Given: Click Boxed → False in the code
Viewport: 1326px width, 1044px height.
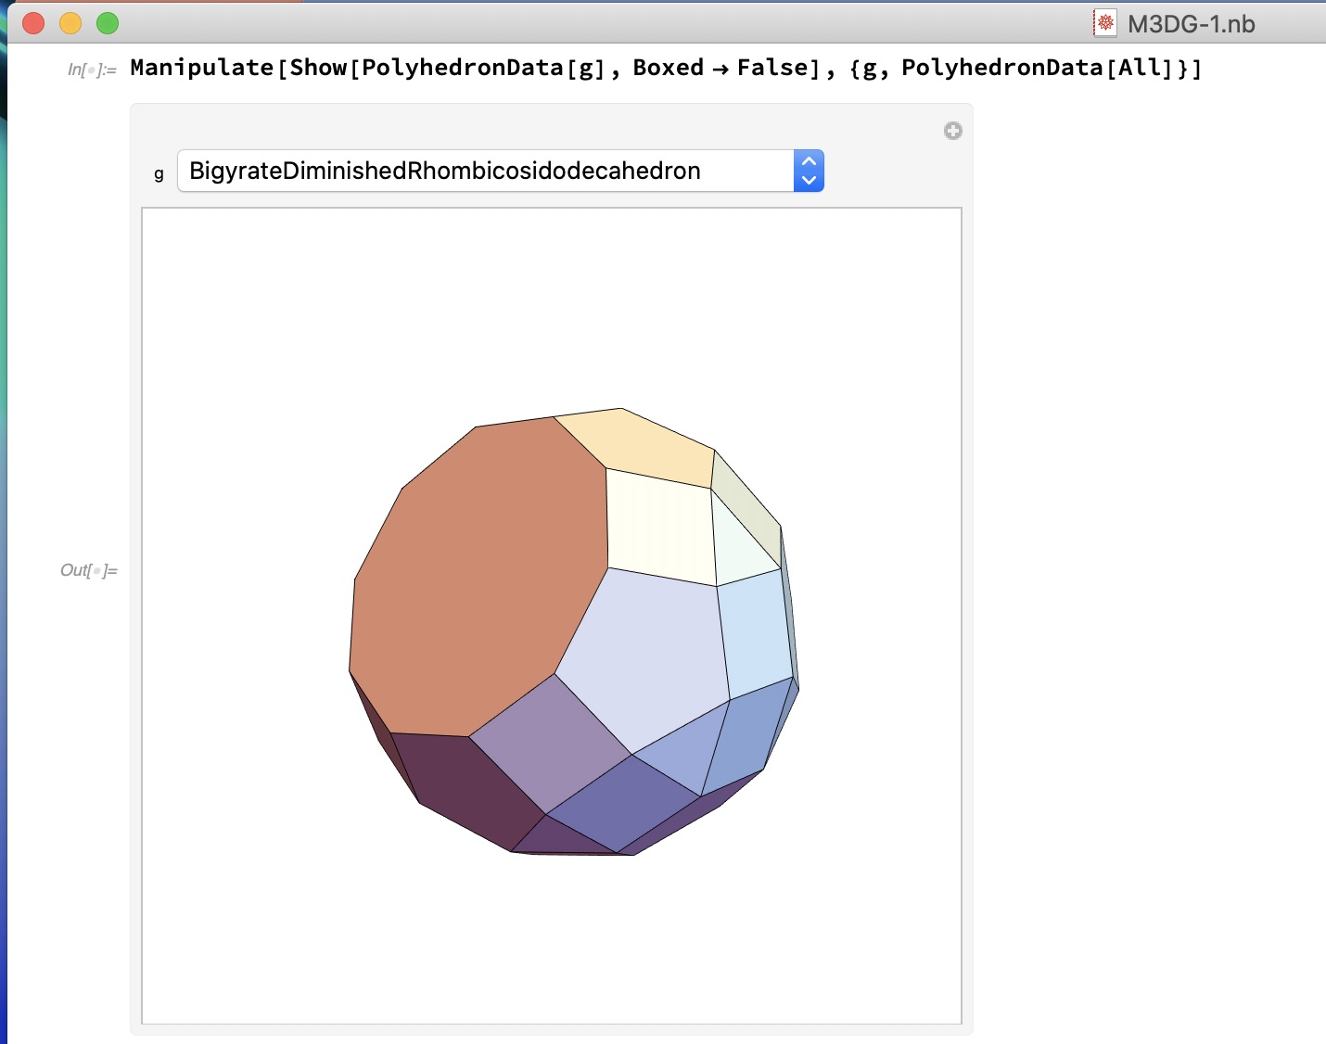Looking at the screenshot, I should (719, 67).
